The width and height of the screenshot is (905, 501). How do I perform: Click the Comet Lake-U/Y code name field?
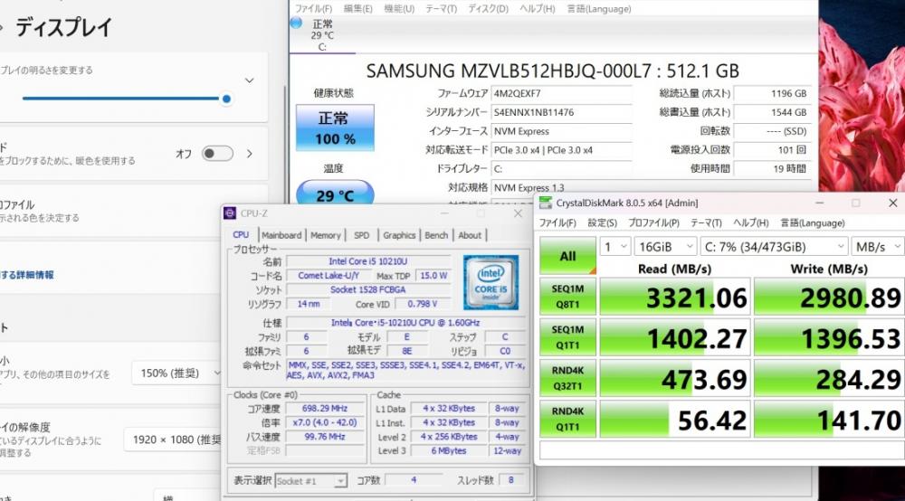pyautogui.click(x=329, y=276)
